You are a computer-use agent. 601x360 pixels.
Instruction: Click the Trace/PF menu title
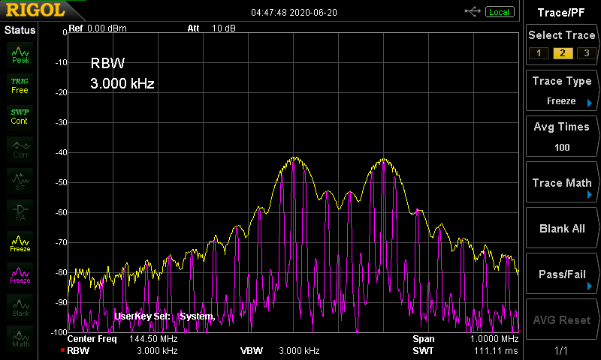click(560, 13)
